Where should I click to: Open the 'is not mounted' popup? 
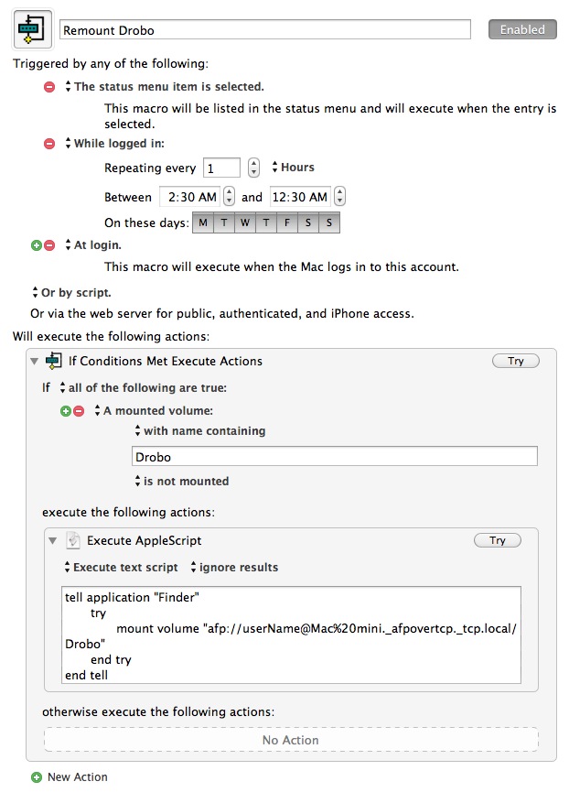[x=182, y=481]
